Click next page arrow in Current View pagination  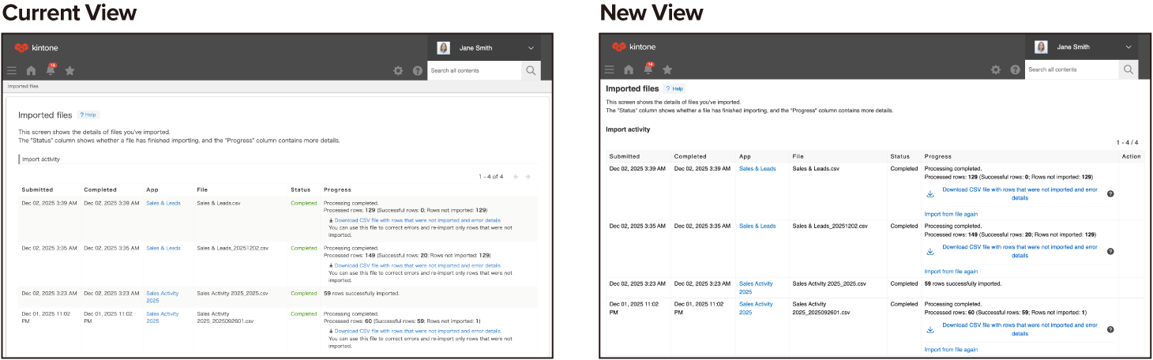[x=528, y=176]
